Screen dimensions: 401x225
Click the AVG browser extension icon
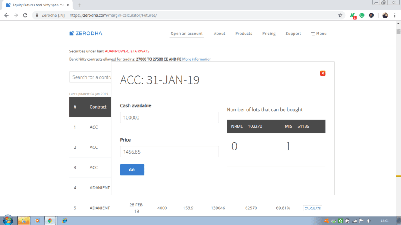pos(352,15)
